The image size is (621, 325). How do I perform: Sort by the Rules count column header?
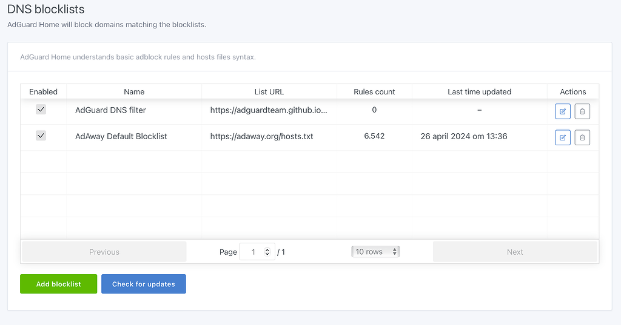pyautogui.click(x=374, y=92)
